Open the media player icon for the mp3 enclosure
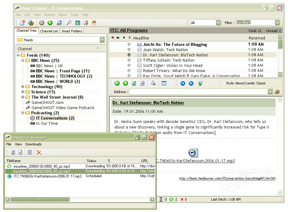This screenshot has width=288, height=212. point(193,153)
